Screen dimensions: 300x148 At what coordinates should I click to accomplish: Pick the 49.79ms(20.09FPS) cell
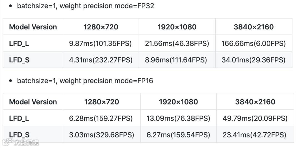tap(255, 118)
